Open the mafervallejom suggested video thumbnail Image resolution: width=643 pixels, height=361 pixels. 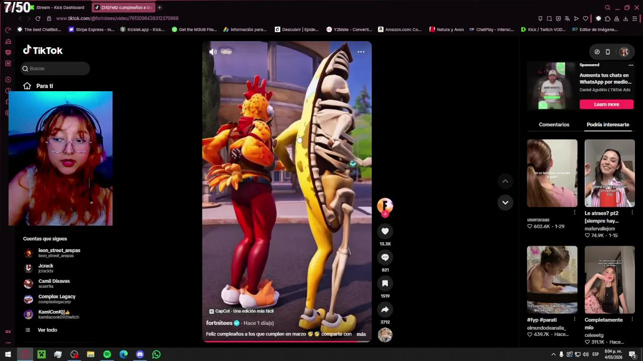609,173
